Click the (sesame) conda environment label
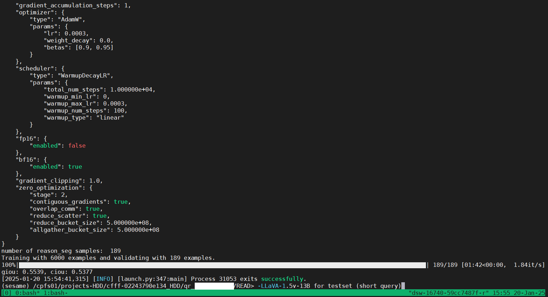 [x=15, y=286]
